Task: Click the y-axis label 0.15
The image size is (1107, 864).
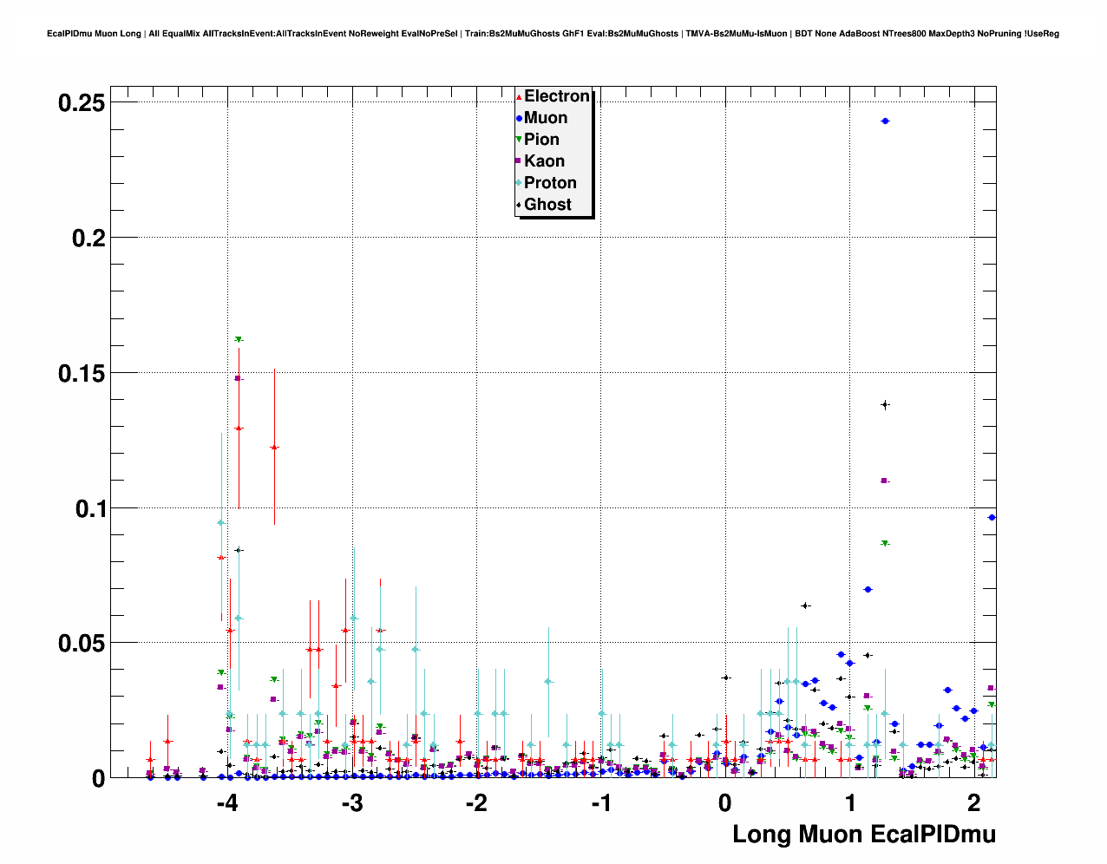Action: coord(82,373)
